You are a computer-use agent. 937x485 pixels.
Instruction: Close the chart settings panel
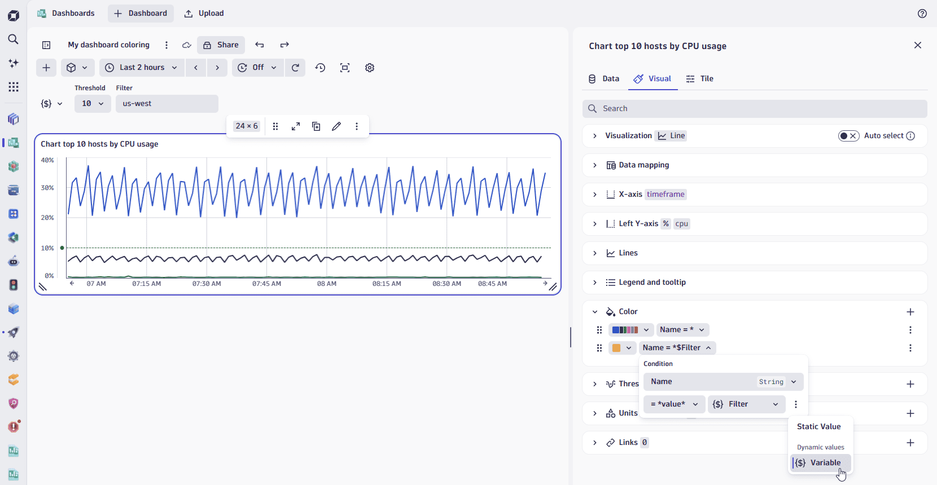click(918, 45)
